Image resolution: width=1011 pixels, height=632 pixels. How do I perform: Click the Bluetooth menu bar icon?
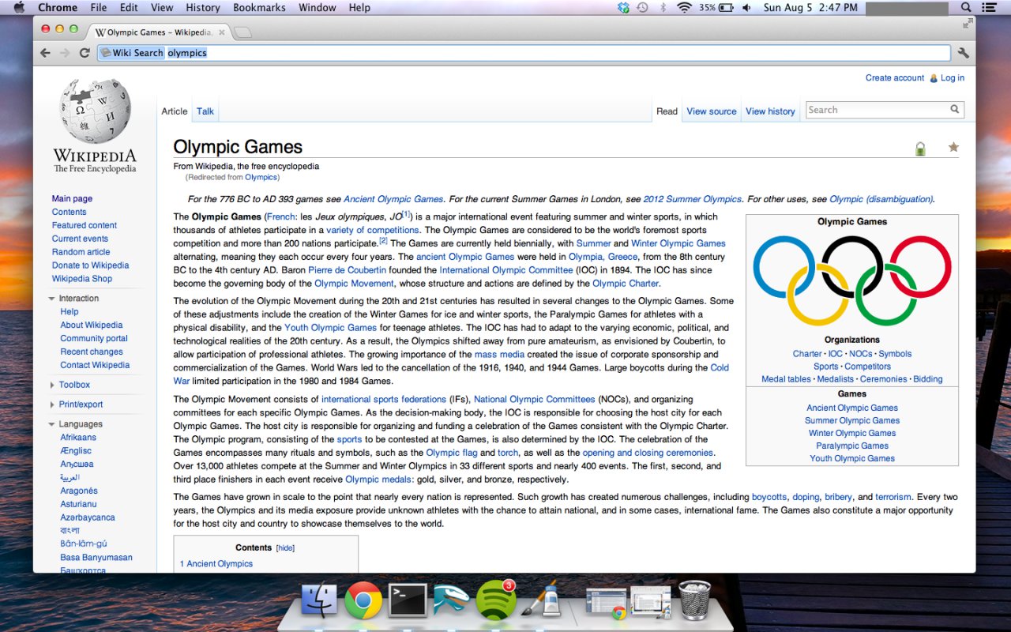tap(663, 7)
